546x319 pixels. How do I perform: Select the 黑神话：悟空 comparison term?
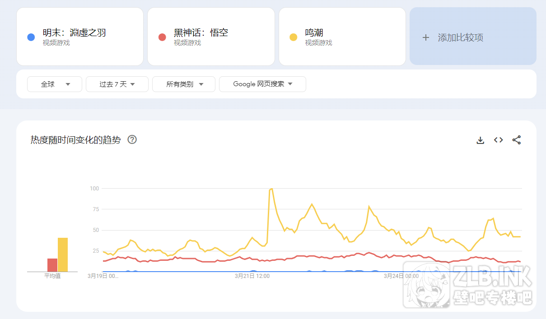point(211,37)
